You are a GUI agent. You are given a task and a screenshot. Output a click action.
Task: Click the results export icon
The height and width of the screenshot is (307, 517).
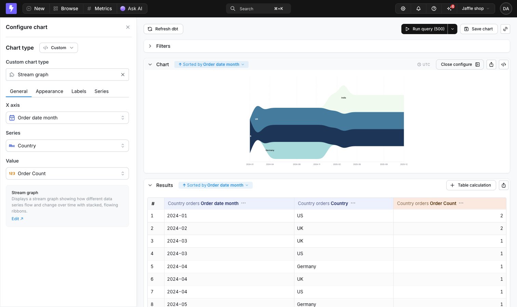[x=504, y=185]
